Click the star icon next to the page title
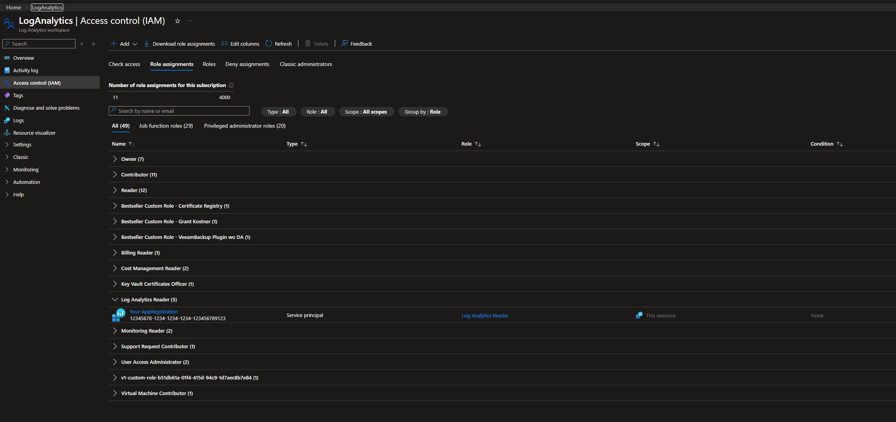896x422 pixels. (177, 21)
